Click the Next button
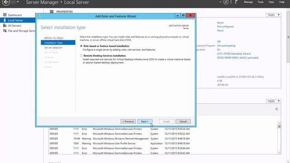 (x=145, y=121)
